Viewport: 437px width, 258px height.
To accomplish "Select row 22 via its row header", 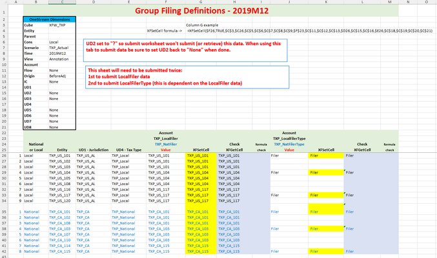I will pyautogui.click(x=4, y=133).
